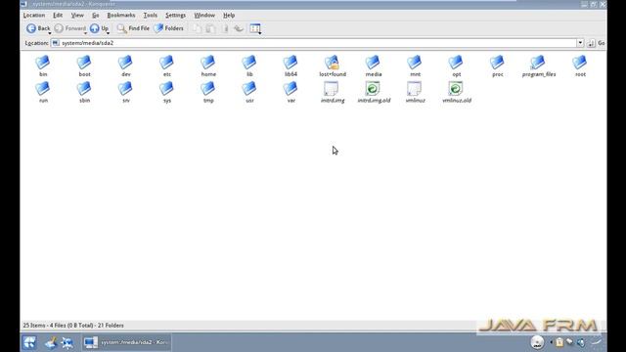Select the boot folder
The image size is (626, 352).
pyautogui.click(x=84, y=66)
